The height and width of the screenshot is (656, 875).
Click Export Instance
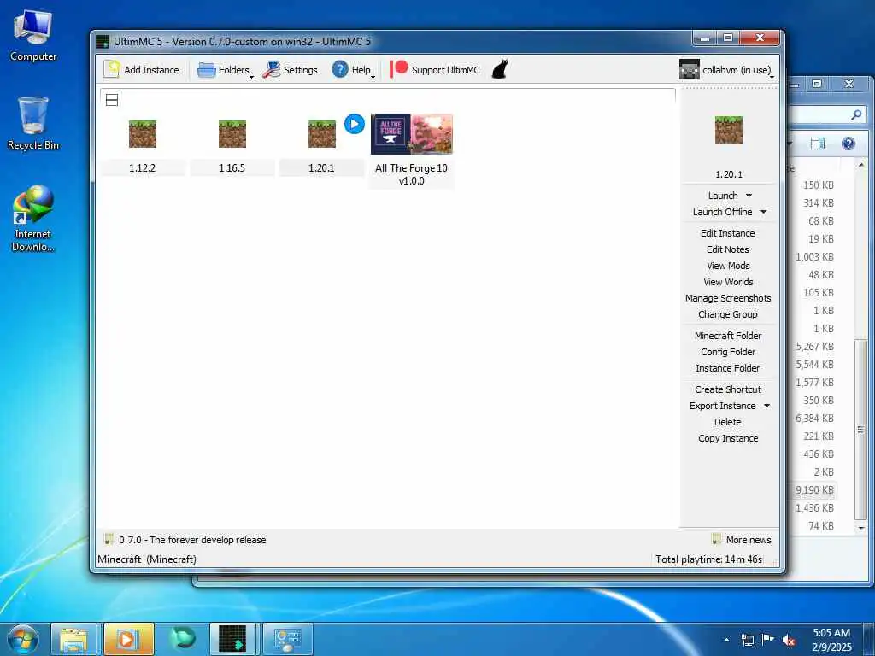[722, 406]
